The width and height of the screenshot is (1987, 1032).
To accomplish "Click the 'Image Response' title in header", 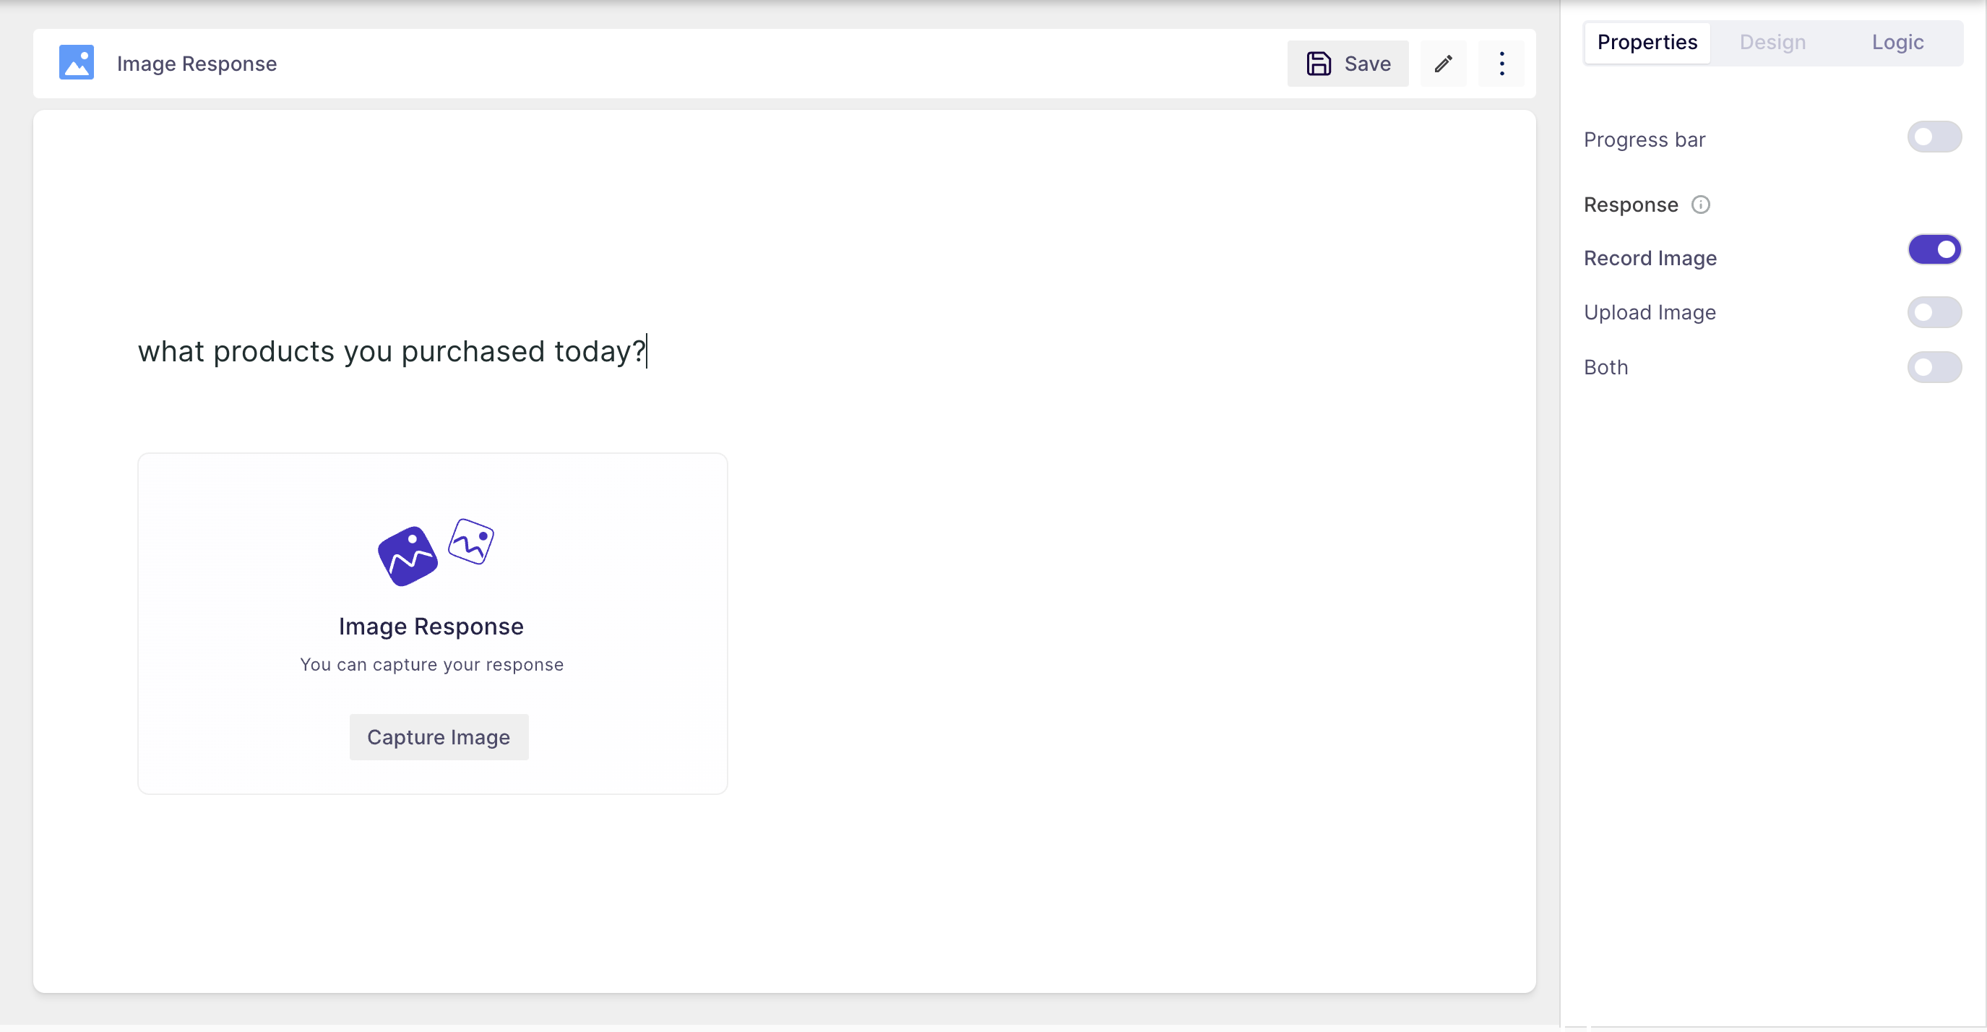I will coord(197,64).
